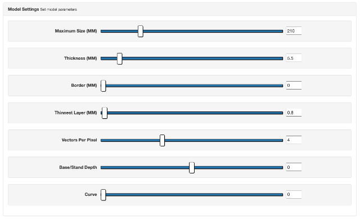Click the Base/Stand Depth slider handle

(192, 168)
